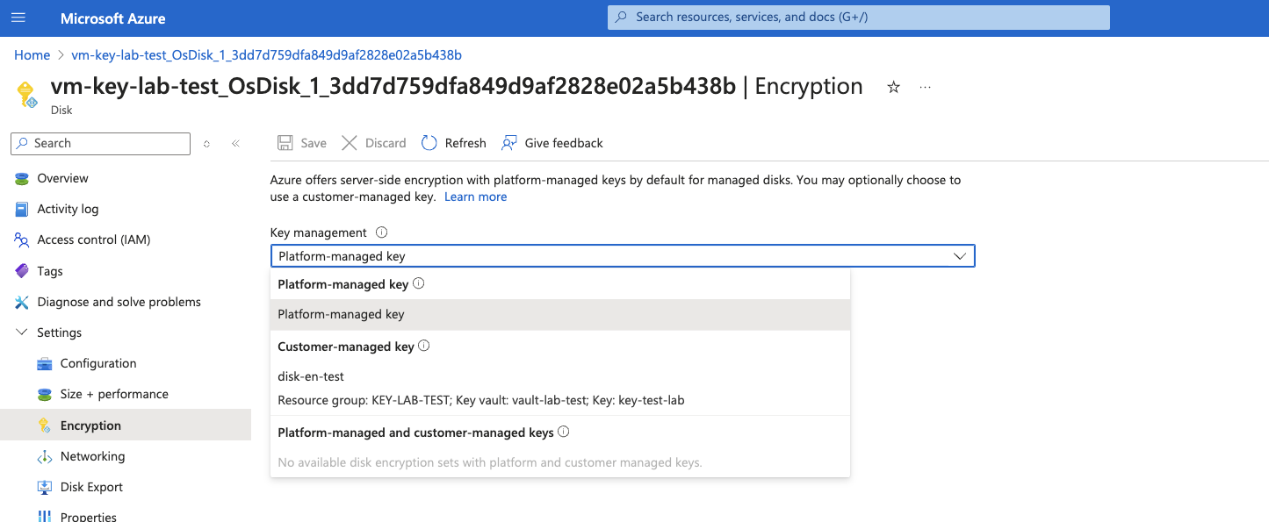Viewport: 1269px width, 522px height.
Task: Click the Refresh icon in toolbar
Action: pos(429,143)
